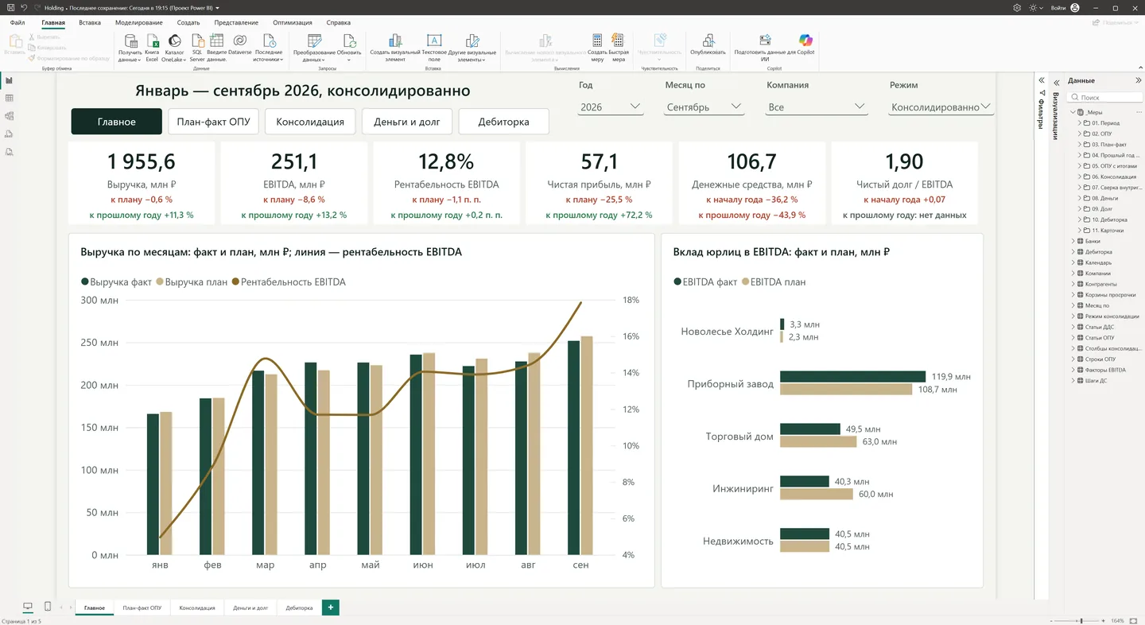Open the settings gear in title bar
This screenshot has height=625, width=1145.
(1017, 8)
